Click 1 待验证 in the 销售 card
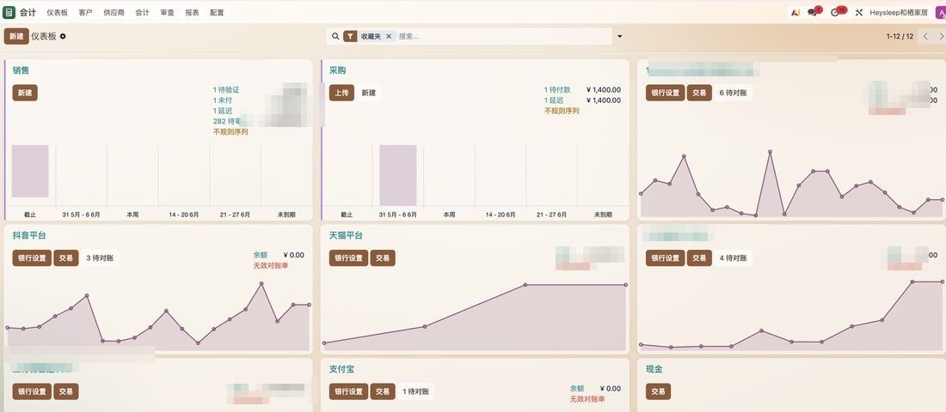This screenshot has height=412, width=946. click(226, 90)
